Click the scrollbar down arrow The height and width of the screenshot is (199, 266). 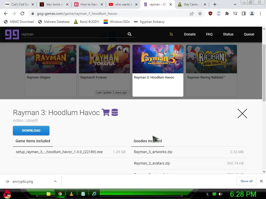click(x=264, y=172)
